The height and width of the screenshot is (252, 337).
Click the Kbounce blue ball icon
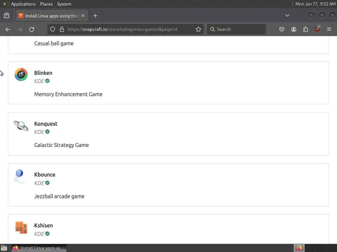coord(20,176)
